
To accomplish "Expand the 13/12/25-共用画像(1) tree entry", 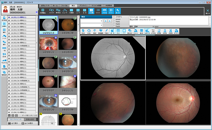I will 9,46.
